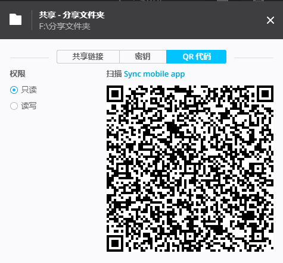Open the 密钥 tab
The image size is (283, 263).
pyautogui.click(x=142, y=56)
